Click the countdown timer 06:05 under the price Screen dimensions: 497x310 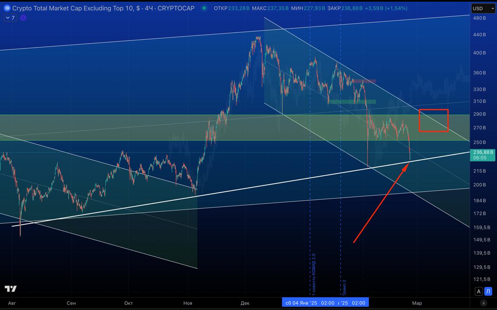[x=480, y=158]
